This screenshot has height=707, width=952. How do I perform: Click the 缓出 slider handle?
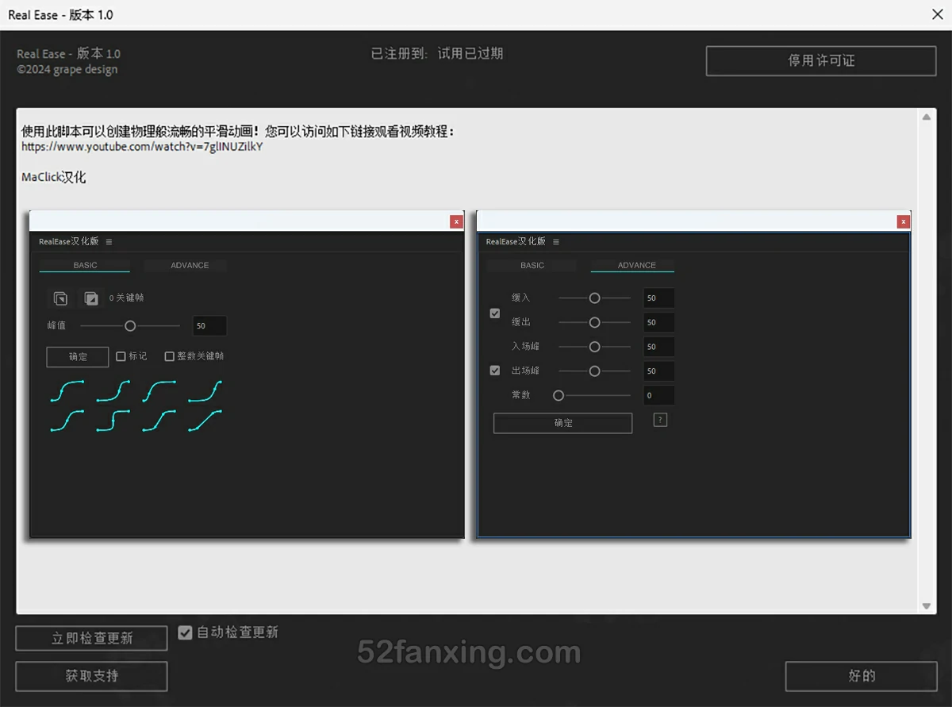click(x=594, y=322)
